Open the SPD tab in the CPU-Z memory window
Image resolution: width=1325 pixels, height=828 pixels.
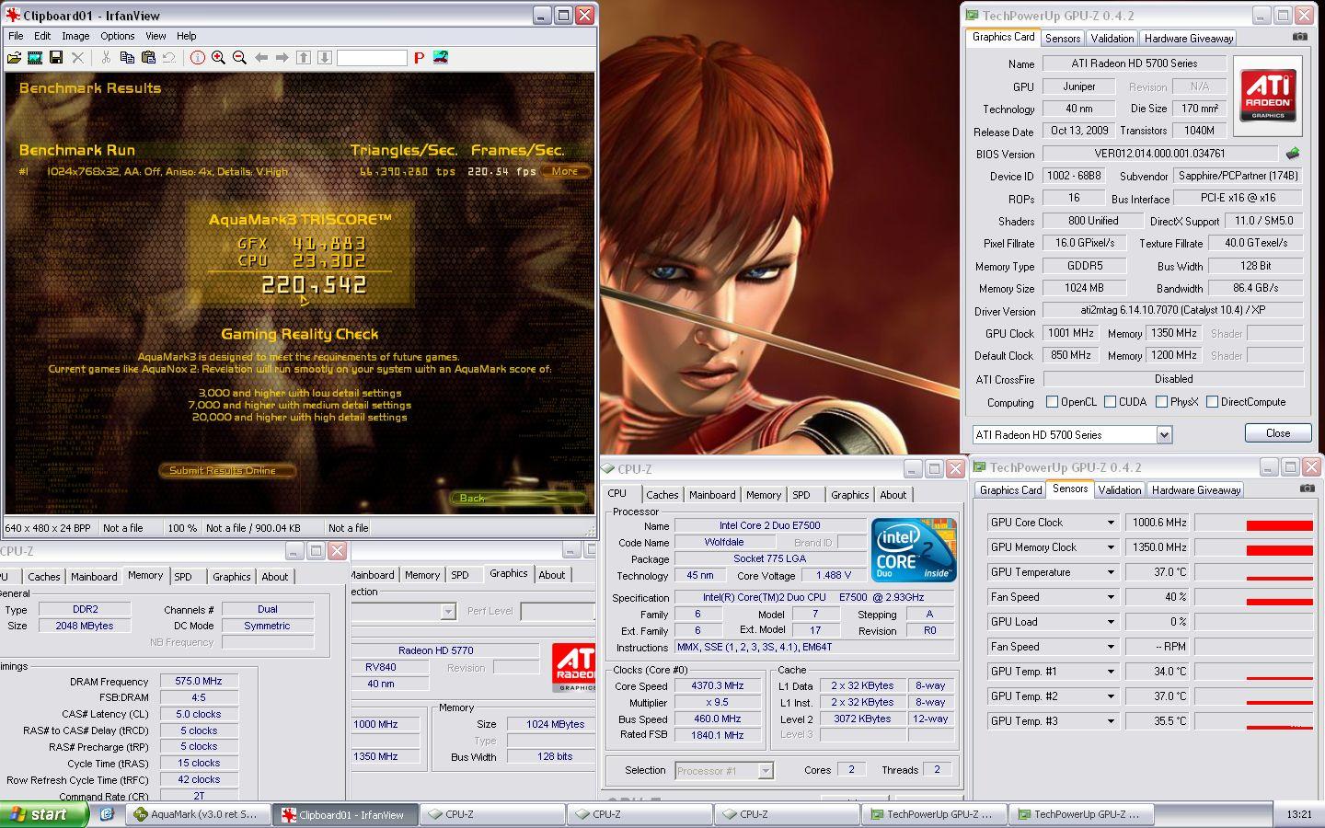click(183, 577)
